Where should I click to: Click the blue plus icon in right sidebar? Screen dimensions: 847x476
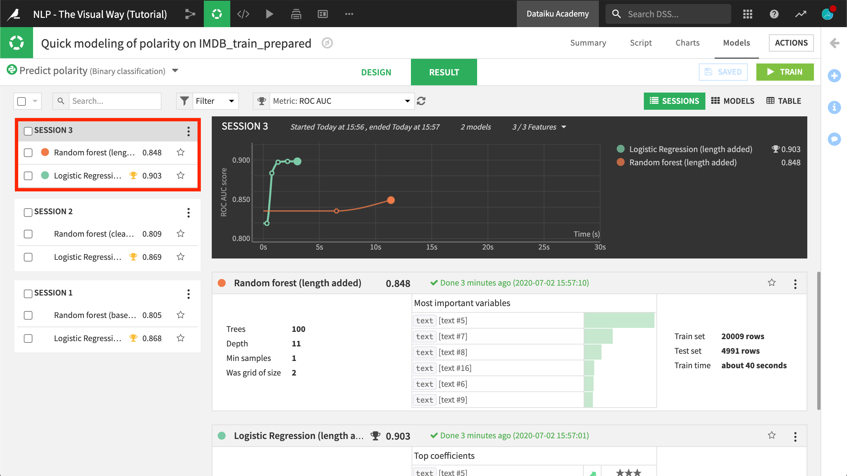click(x=834, y=76)
